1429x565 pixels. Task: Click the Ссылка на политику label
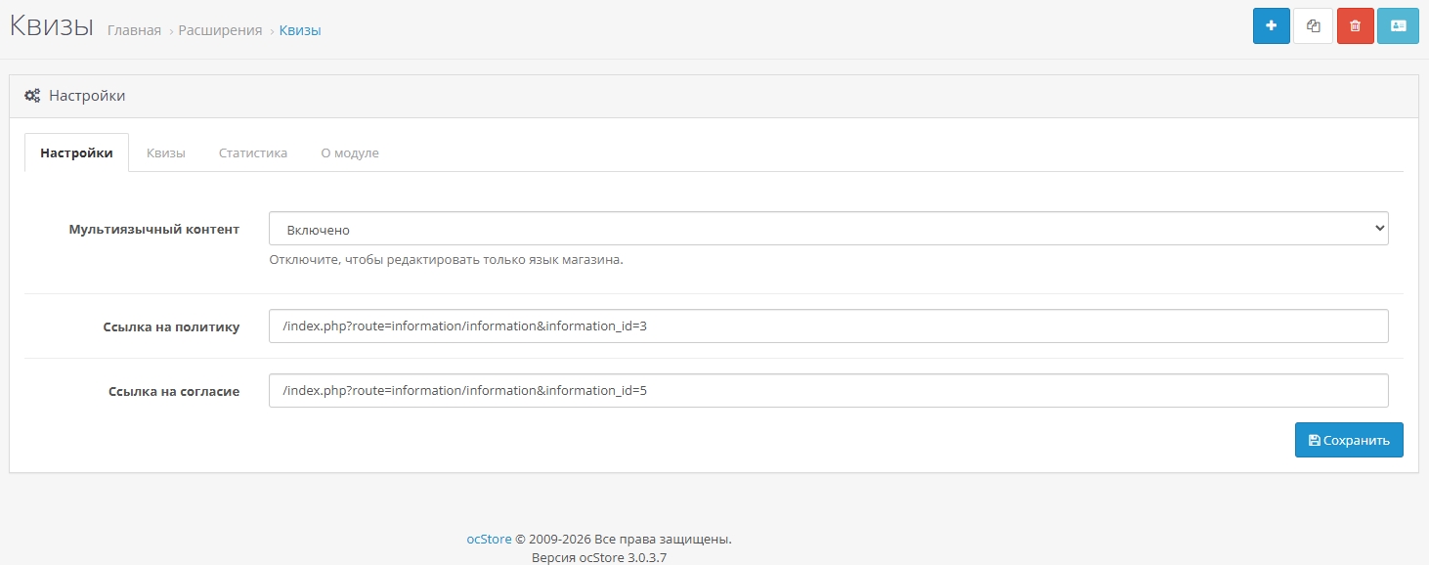[x=171, y=327]
